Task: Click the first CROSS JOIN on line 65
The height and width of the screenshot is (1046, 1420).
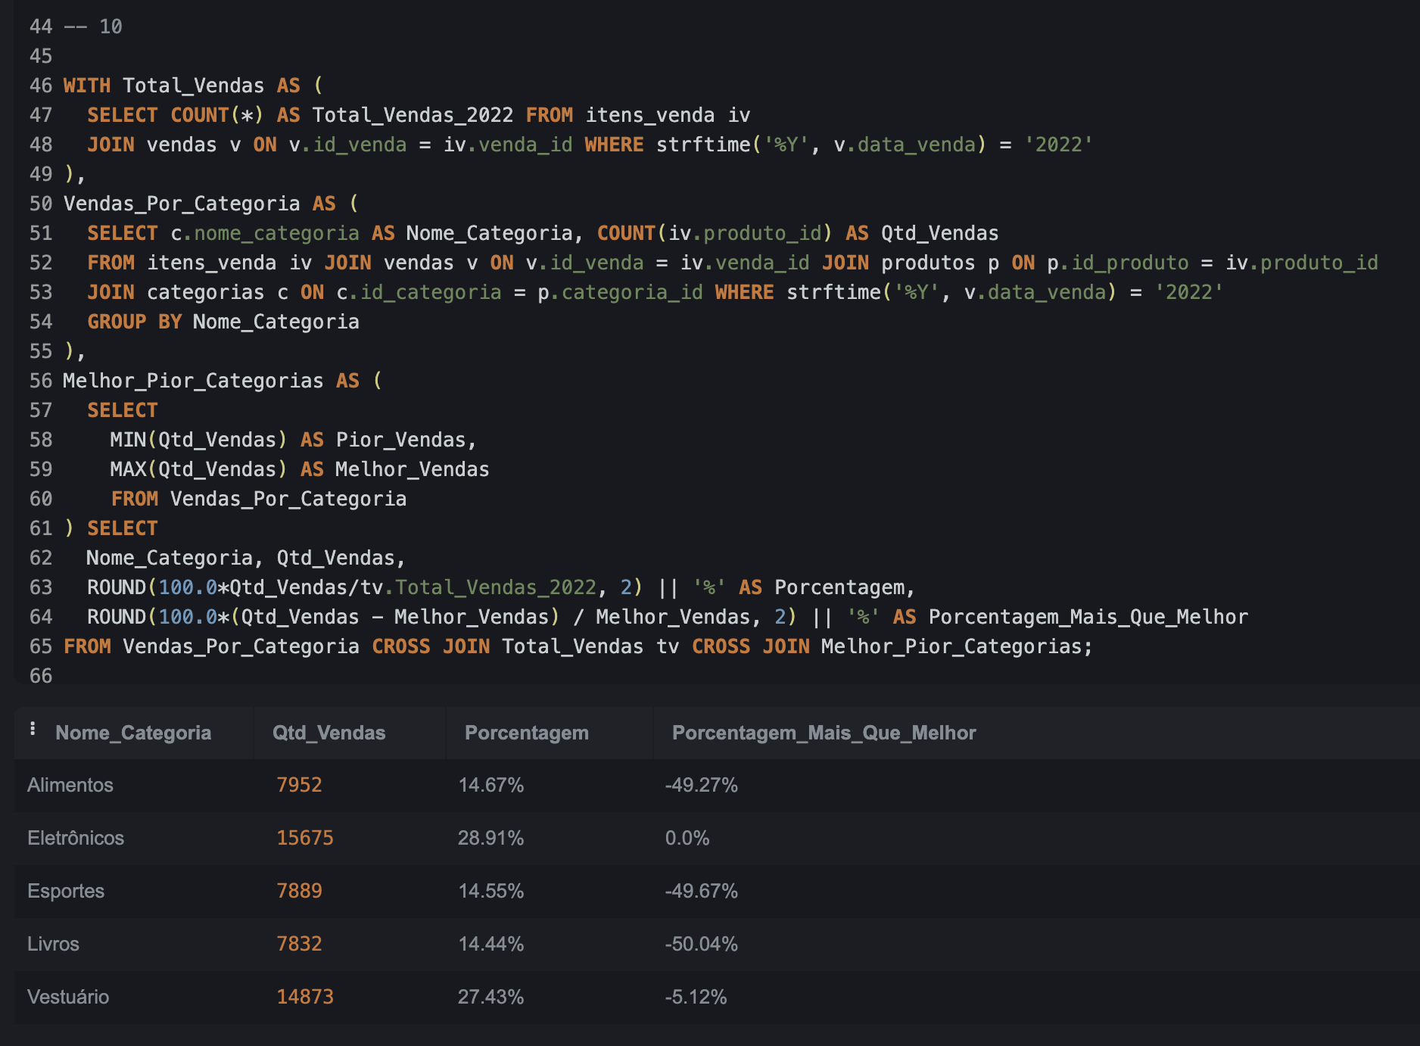Action: [x=431, y=646]
